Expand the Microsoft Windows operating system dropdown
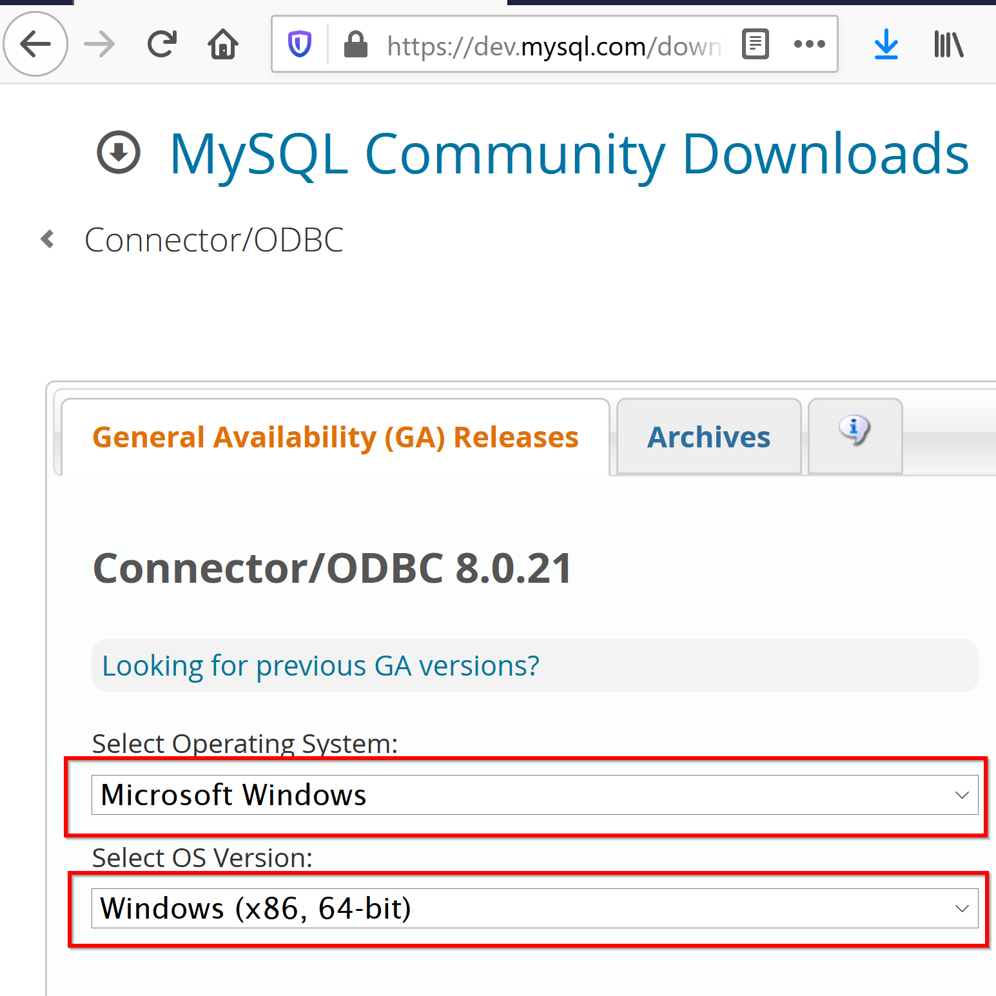Viewport: 996px width, 996px height. click(x=534, y=795)
